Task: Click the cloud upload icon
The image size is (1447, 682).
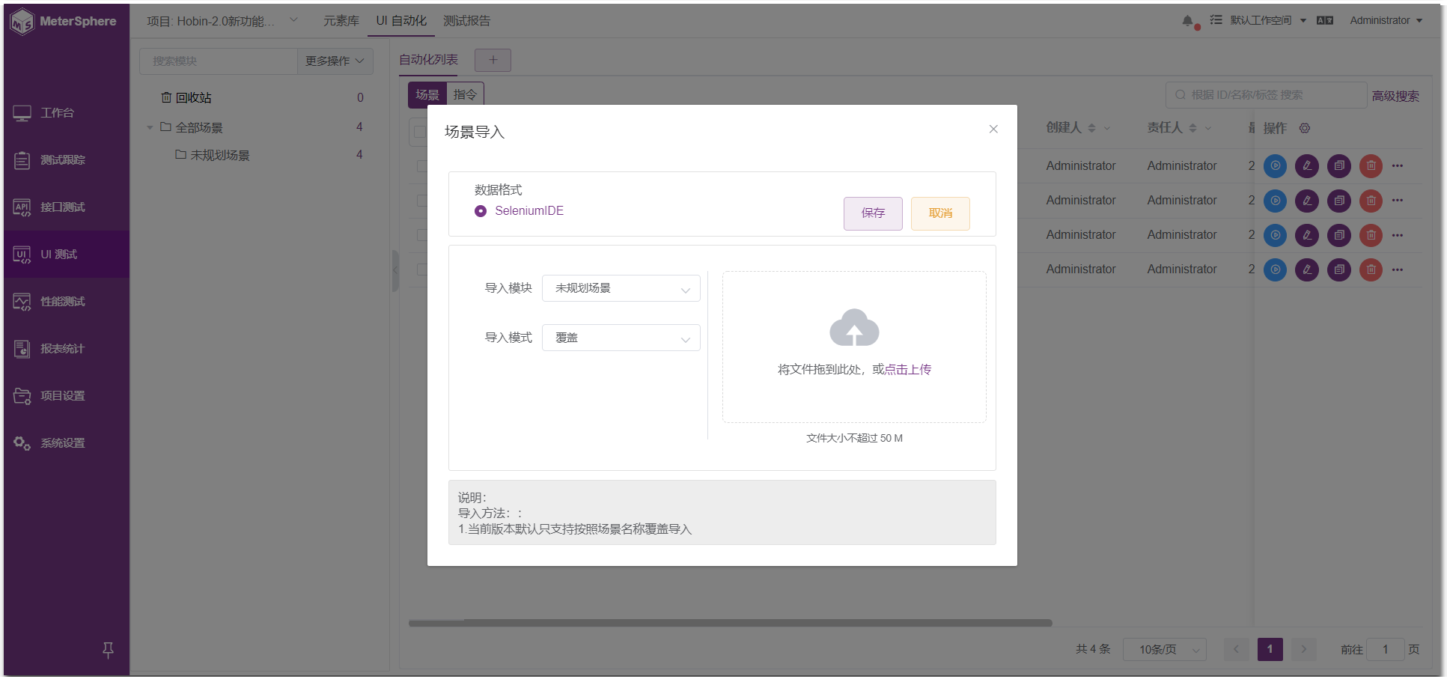Action: point(854,327)
